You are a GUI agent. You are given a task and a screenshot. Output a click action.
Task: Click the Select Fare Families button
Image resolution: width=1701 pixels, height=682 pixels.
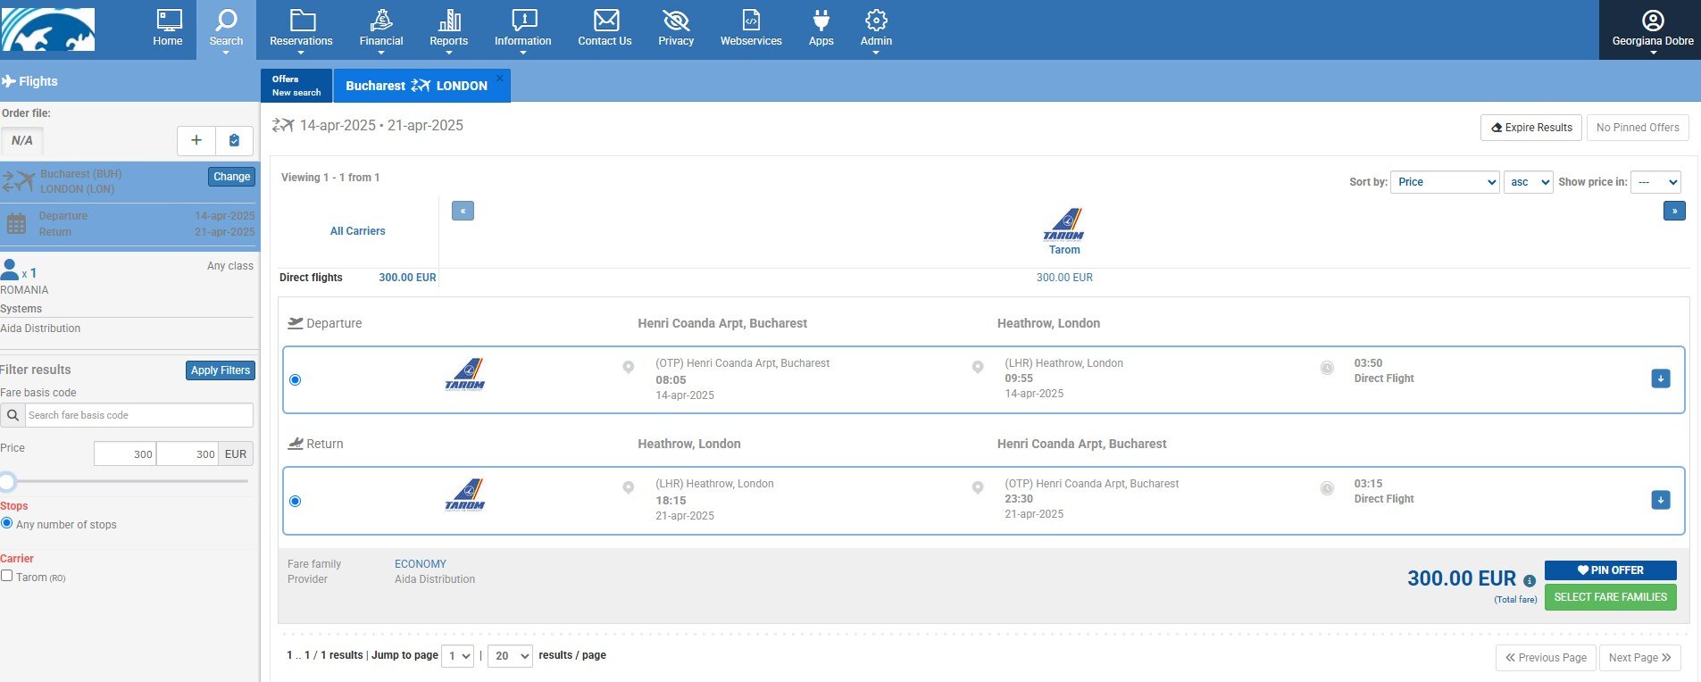click(x=1610, y=597)
